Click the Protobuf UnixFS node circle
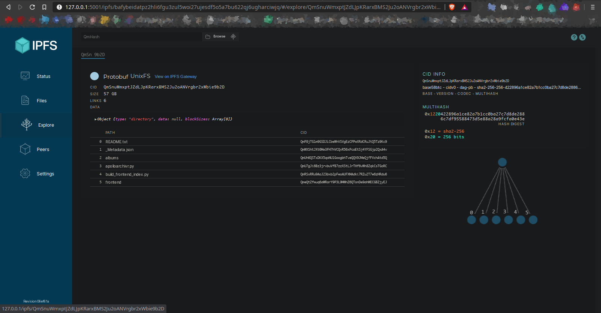This screenshot has width=601, height=313. click(x=94, y=76)
